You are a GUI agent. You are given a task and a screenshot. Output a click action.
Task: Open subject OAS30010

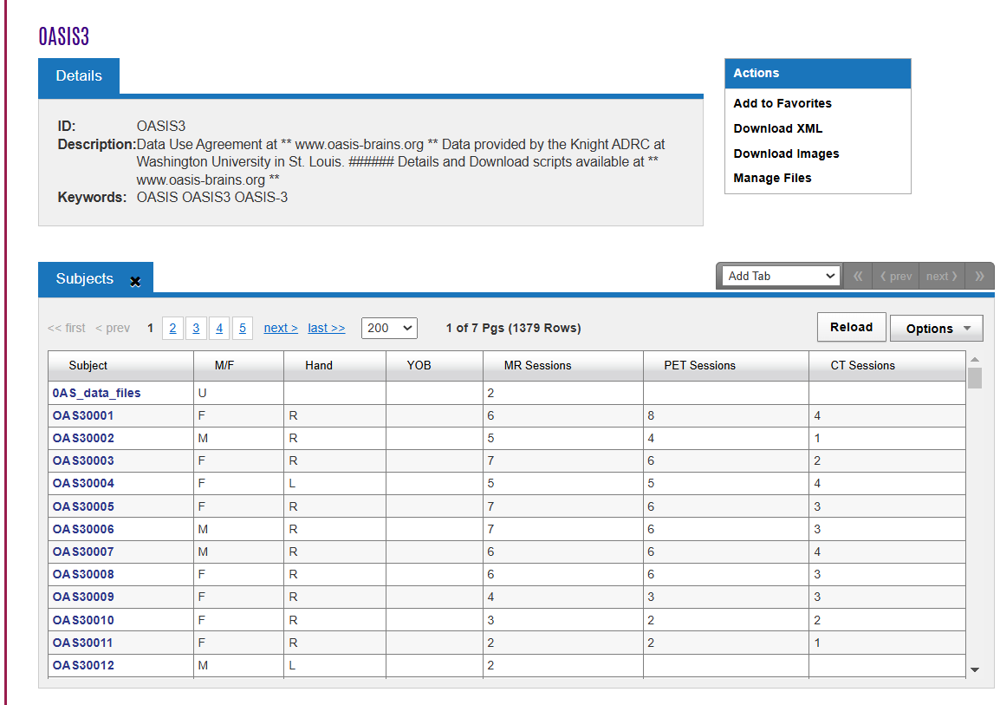(x=83, y=620)
